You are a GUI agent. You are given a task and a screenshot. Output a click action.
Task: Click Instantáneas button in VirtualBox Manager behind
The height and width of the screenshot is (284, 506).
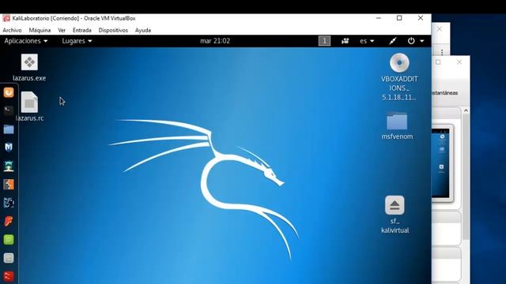click(x=444, y=93)
